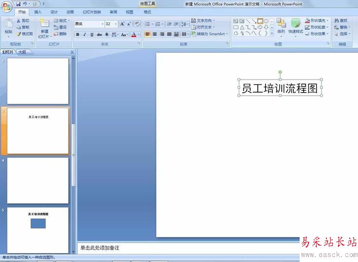Toggle strikethrough formatting
This screenshot has width=358, height=262.
[x=99, y=34]
